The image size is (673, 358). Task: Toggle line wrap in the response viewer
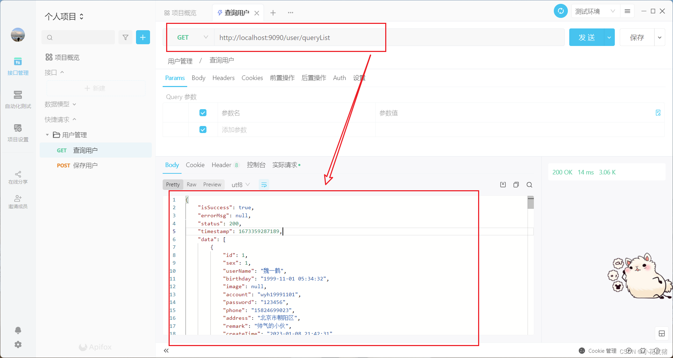tap(264, 184)
